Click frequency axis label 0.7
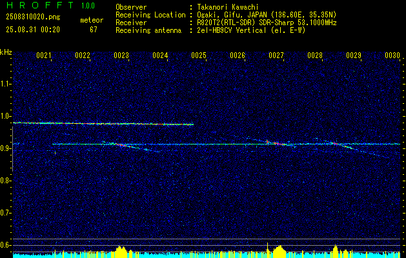 (x=5, y=213)
